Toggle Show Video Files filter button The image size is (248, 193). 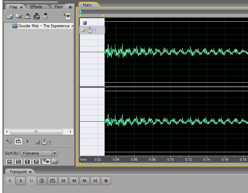27,161
